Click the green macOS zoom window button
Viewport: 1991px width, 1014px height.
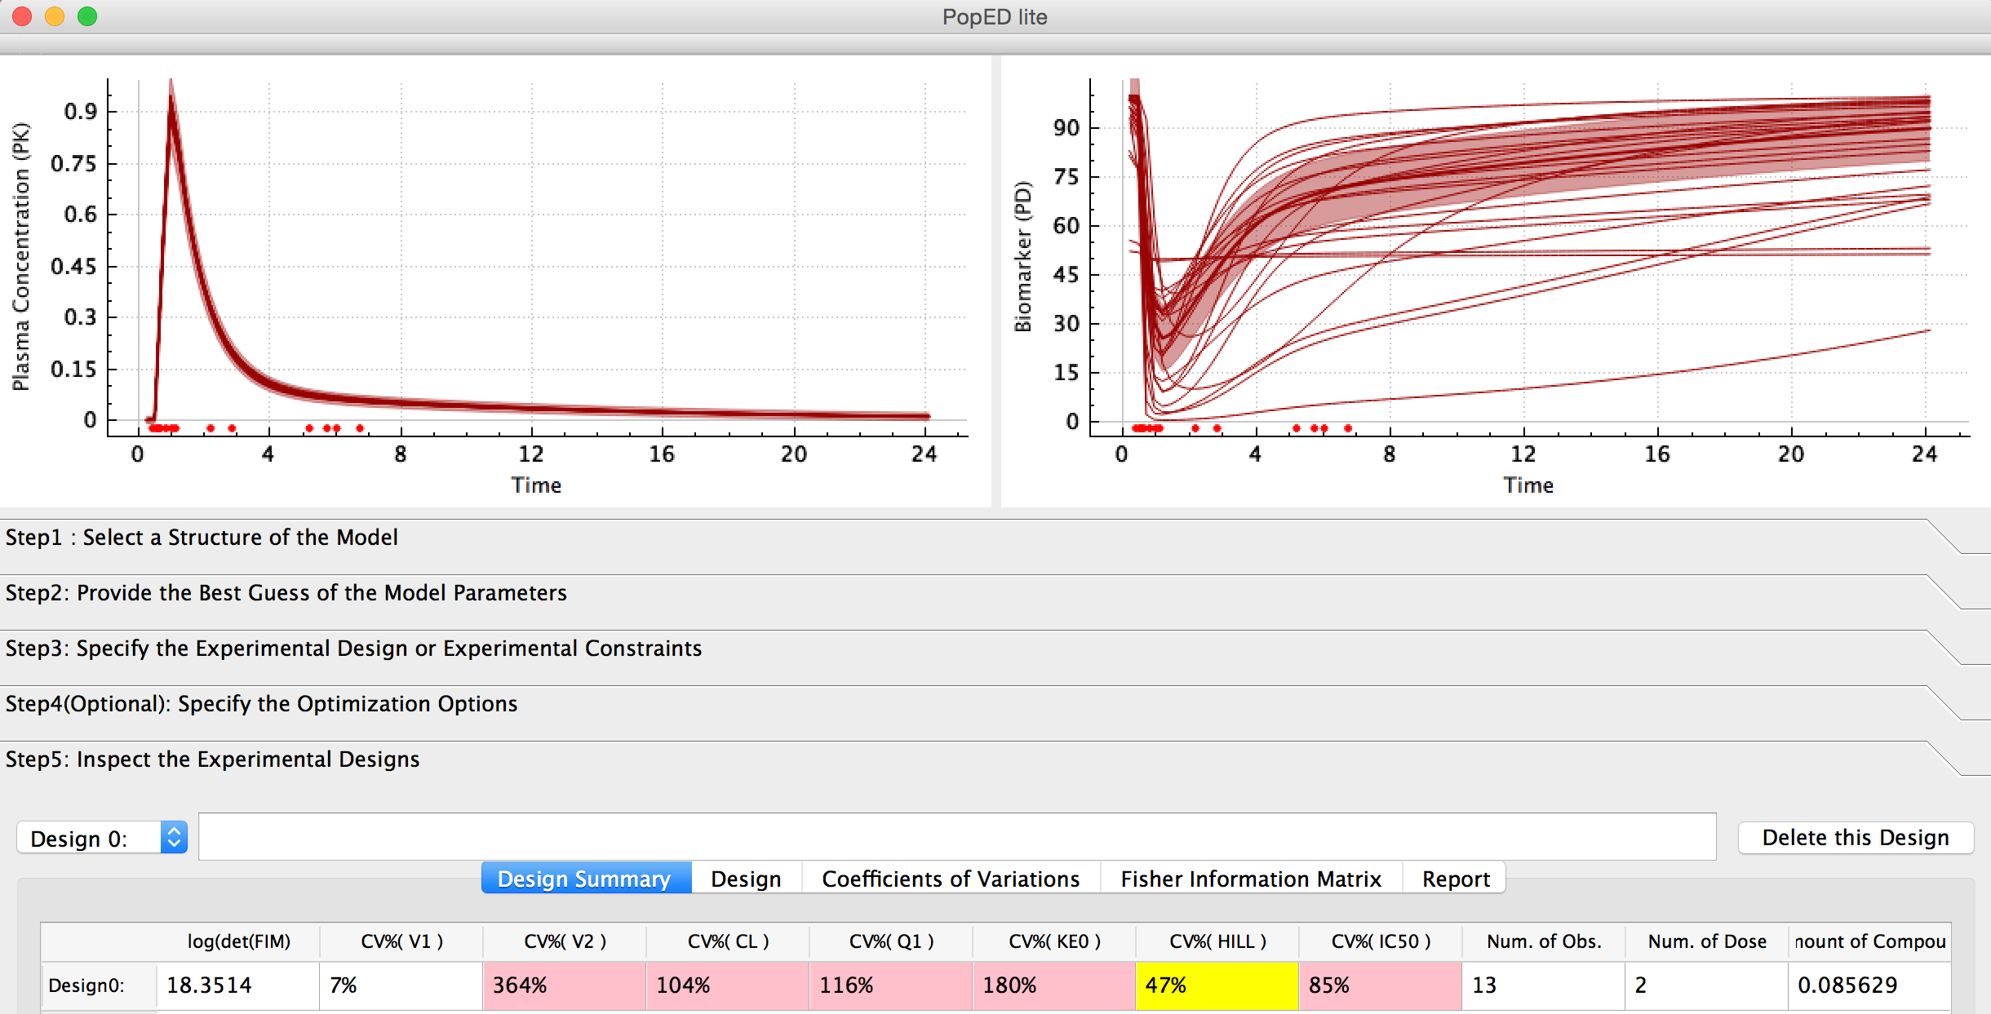click(x=87, y=16)
